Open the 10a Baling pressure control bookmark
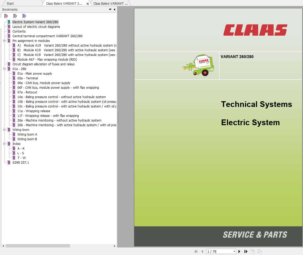 tap(61, 97)
